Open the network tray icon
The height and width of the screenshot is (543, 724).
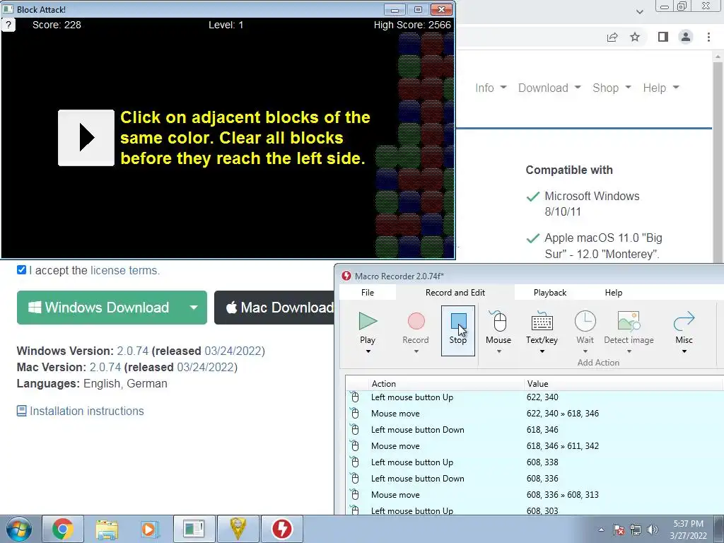click(636, 530)
